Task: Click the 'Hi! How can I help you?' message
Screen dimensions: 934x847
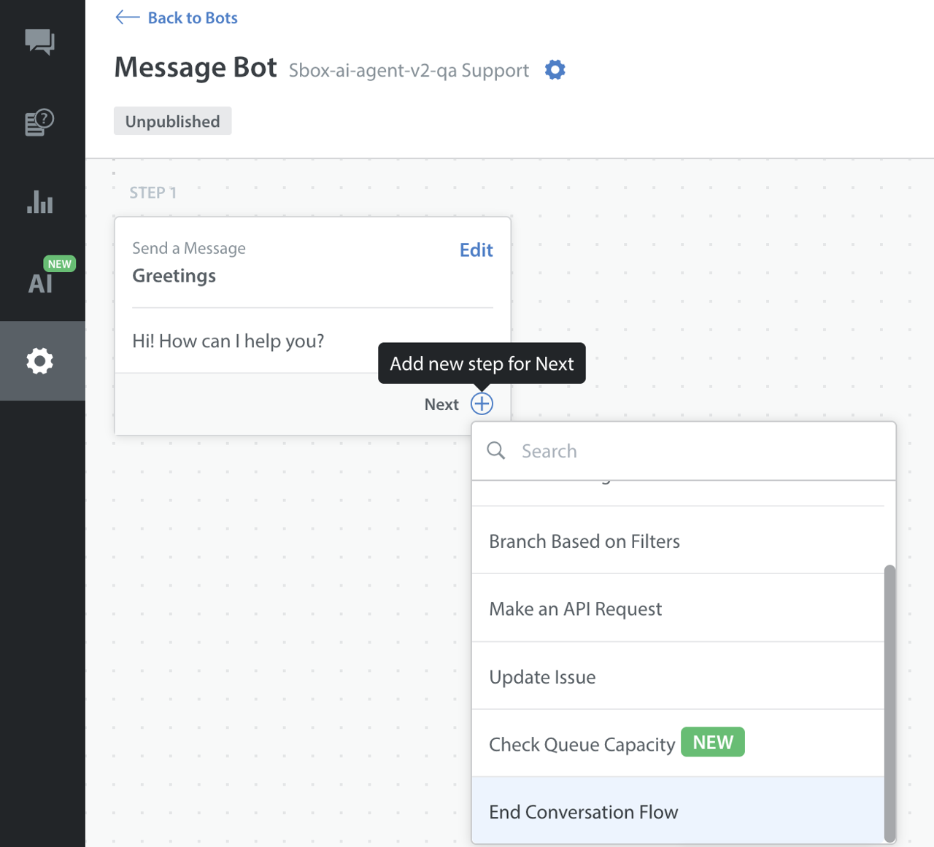Action: pos(228,341)
